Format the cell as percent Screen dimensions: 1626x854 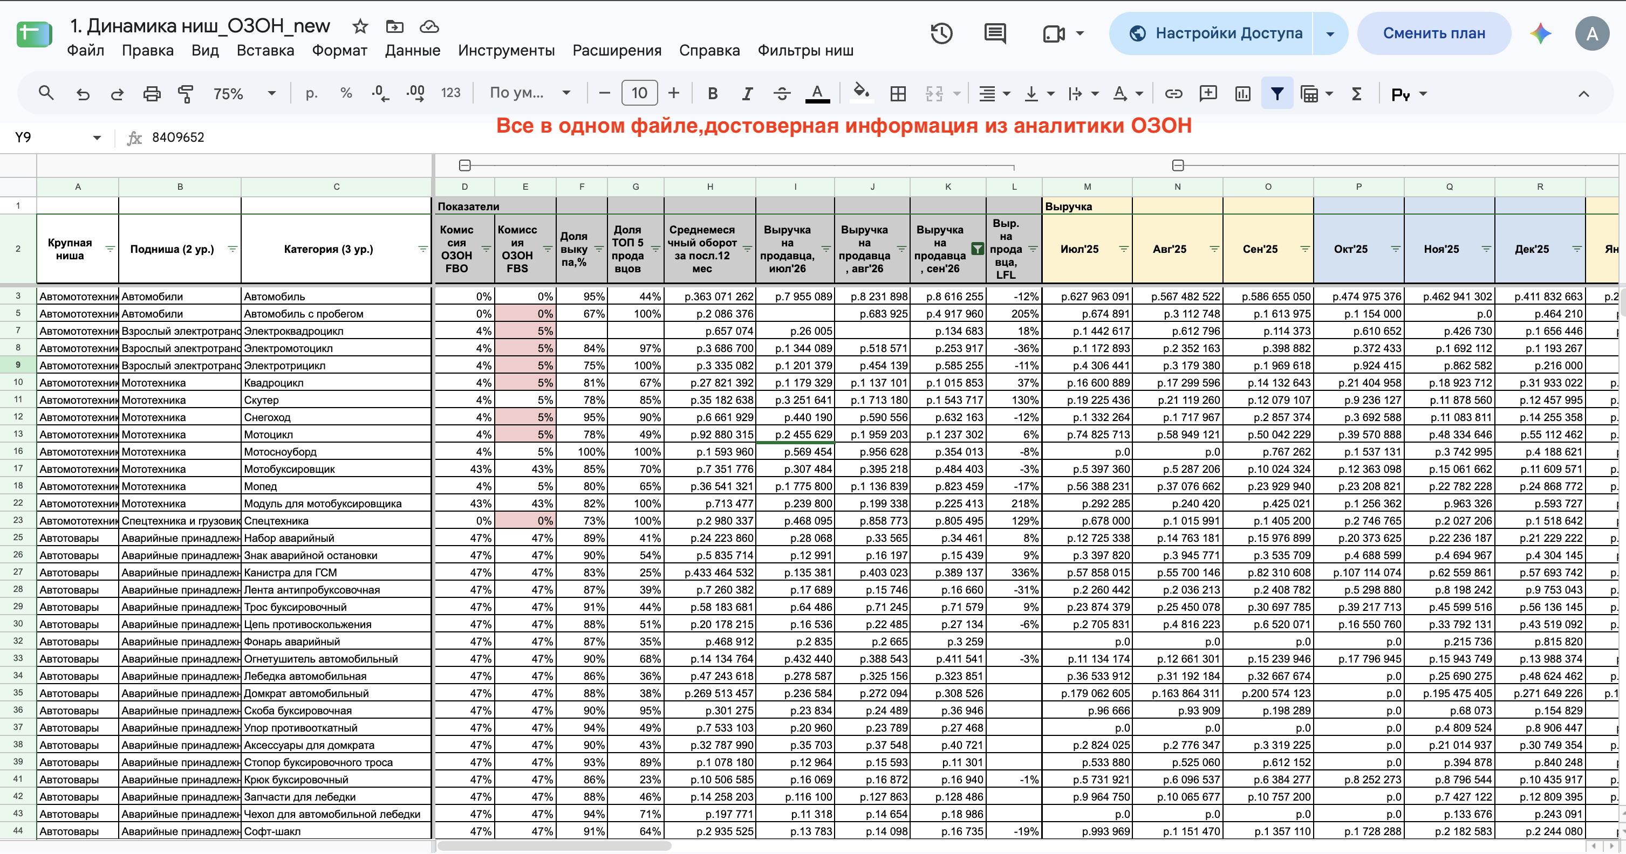[x=346, y=93]
